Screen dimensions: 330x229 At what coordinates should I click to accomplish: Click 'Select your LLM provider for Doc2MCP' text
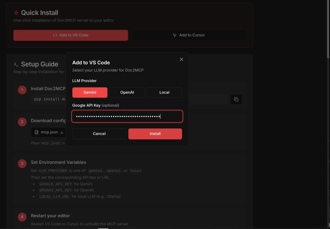point(108,70)
